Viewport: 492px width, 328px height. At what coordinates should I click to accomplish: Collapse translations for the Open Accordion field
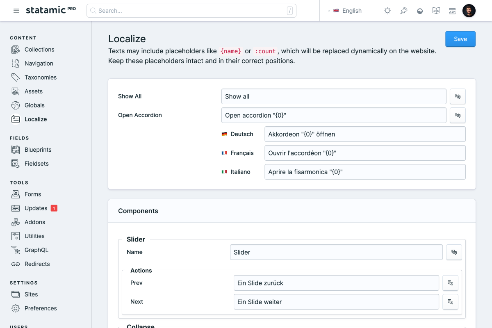[x=458, y=115]
